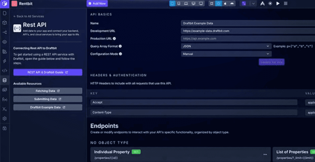Viewport: 315px width, 162px height.
Task: Click the NO OBJECT TYPE label
Action: (110, 143)
